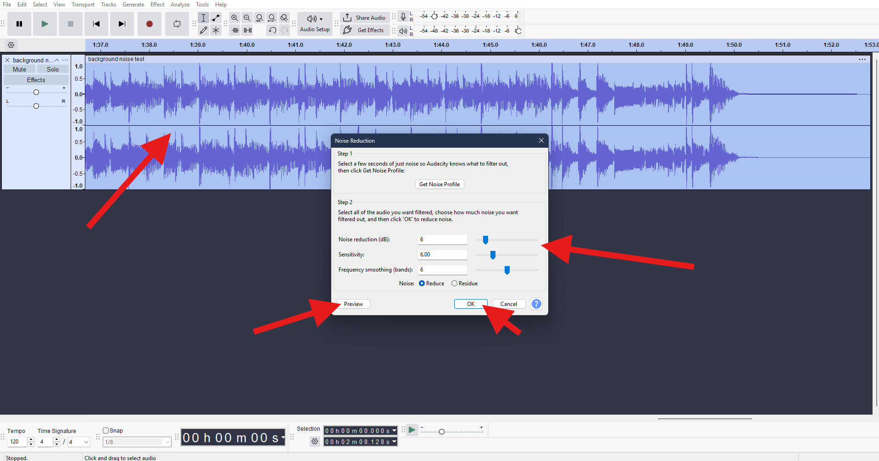Screen dimensions: 879x461
Task: Enable the Snap checkbox
Action: [105, 430]
